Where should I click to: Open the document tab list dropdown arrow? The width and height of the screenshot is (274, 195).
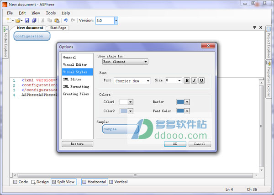pos(254,27)
